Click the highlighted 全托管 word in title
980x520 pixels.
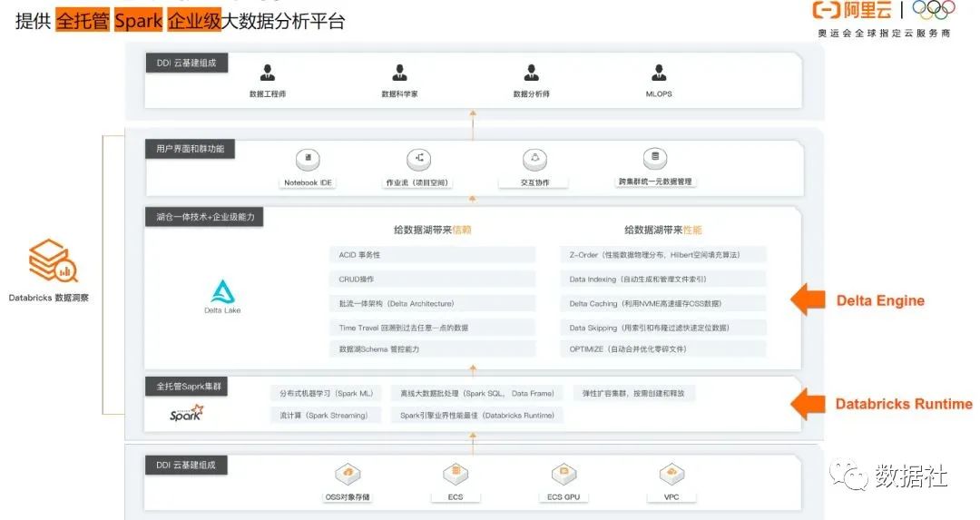pos(83,21)
